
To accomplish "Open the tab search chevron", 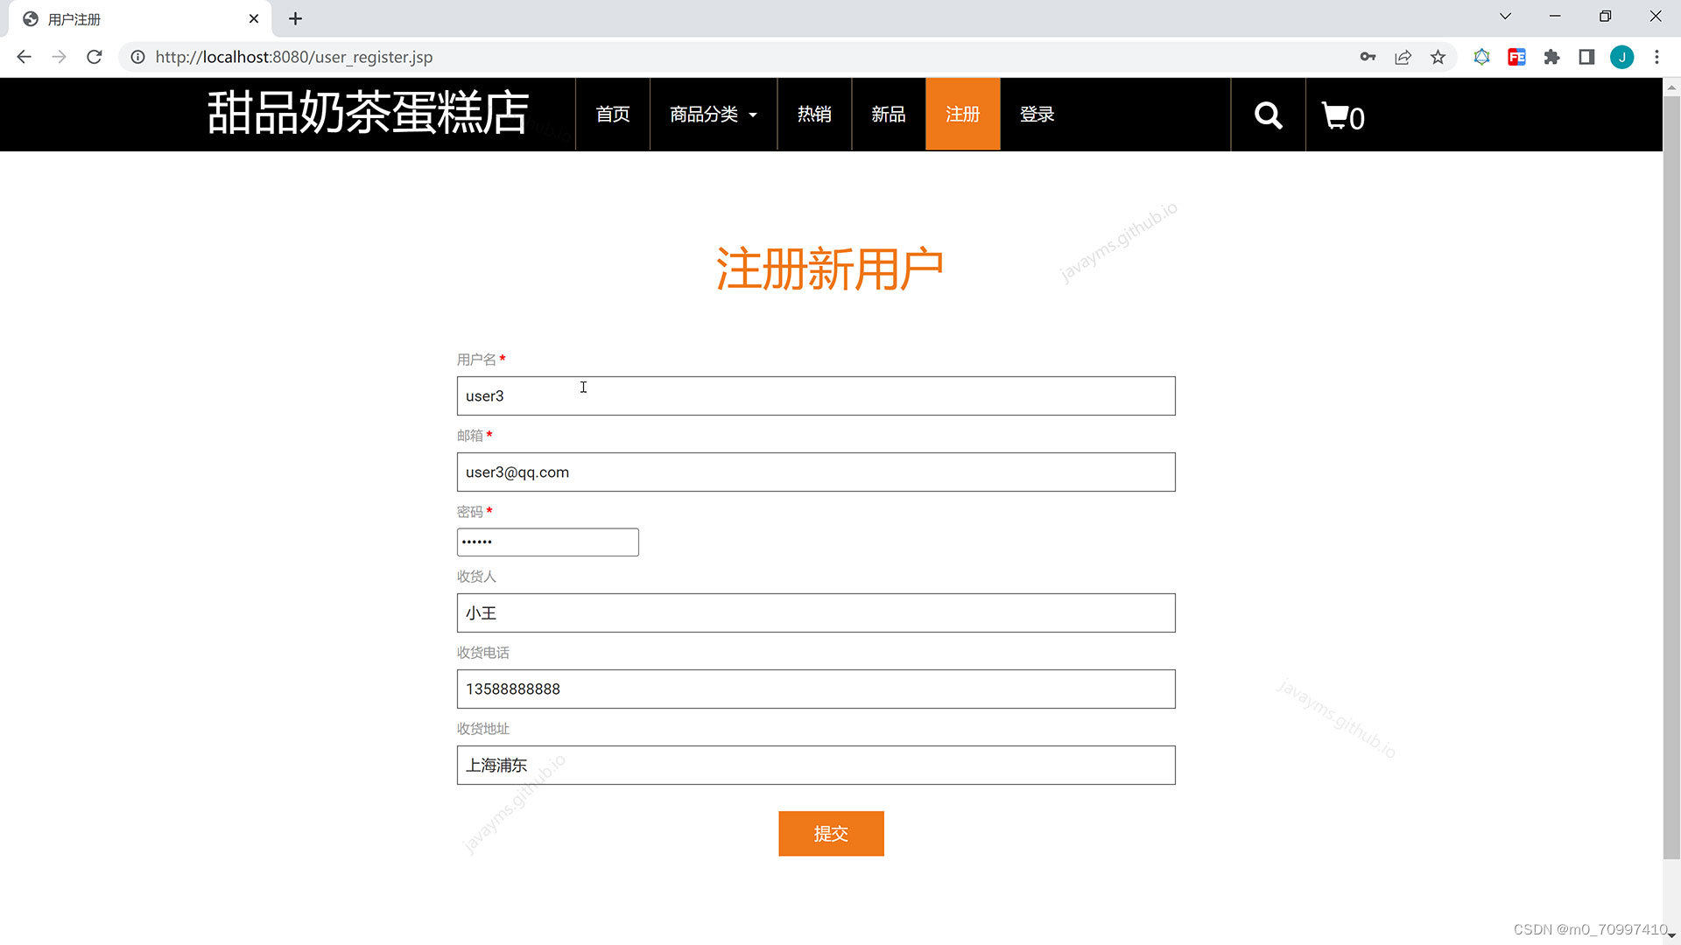I will point(1505,17).
